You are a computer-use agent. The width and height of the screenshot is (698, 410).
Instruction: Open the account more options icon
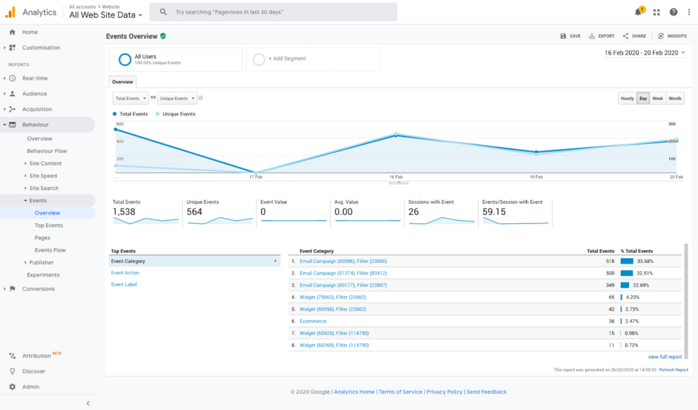pos(688,12)
